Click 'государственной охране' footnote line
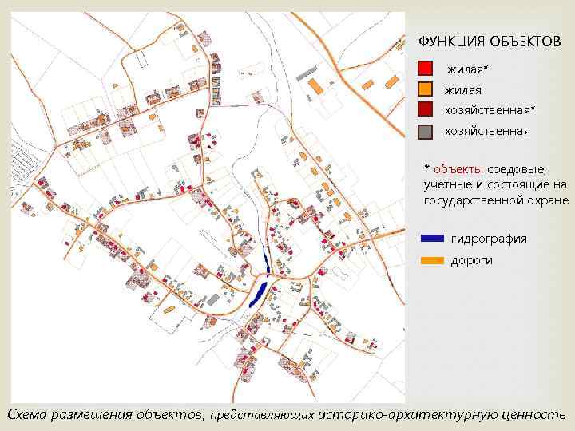The height and width of the screenshot is (431, 575). pyautogui.click(x=496, y=200)
